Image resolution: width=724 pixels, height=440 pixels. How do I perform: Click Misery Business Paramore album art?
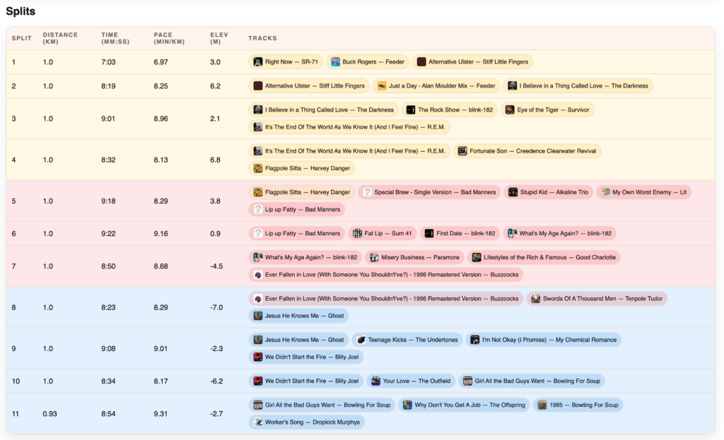pyautogui.click(x=375, y=257)
